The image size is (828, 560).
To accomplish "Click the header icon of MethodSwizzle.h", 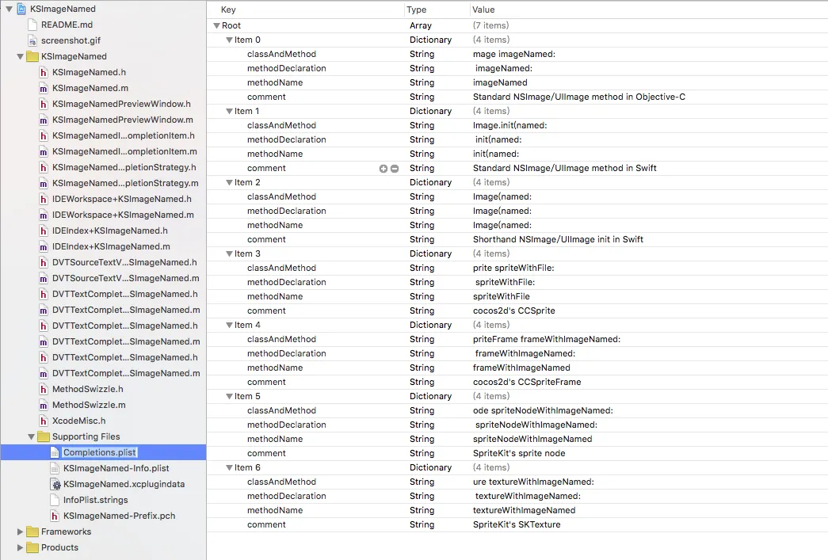I will (44, 389).
